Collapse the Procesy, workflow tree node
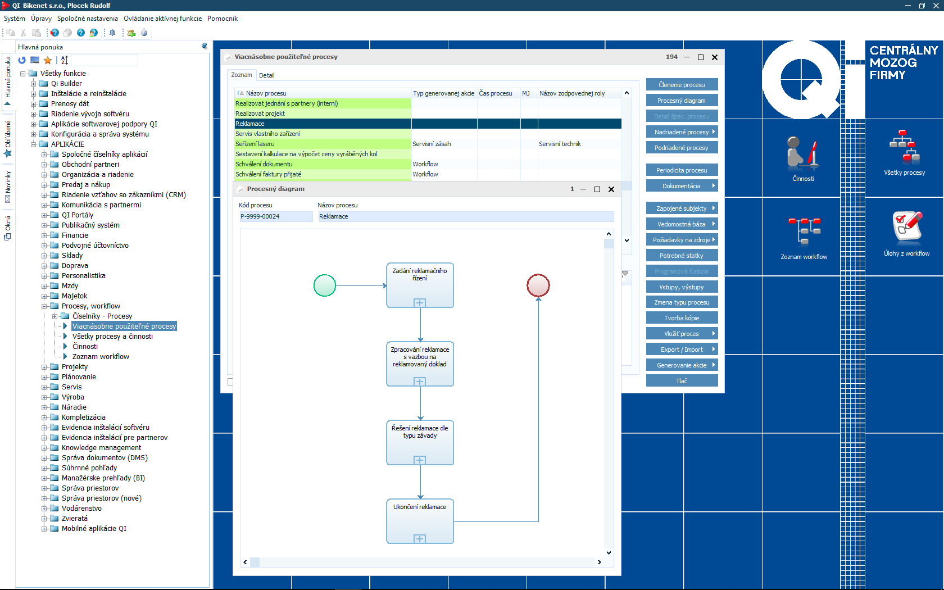 (x=44, y=306)
